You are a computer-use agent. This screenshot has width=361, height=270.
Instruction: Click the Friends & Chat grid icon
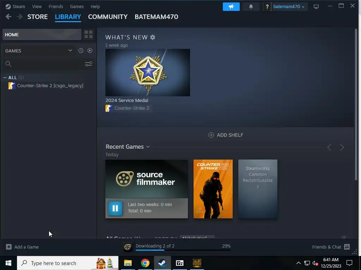point(347,247)
